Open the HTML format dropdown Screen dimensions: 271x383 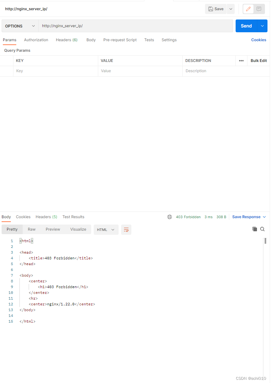click(x=106, y=230)
